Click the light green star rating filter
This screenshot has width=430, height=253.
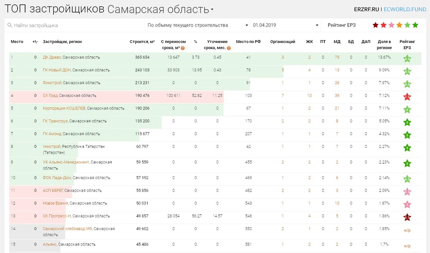pyautogui.click(x=407, y=25)
